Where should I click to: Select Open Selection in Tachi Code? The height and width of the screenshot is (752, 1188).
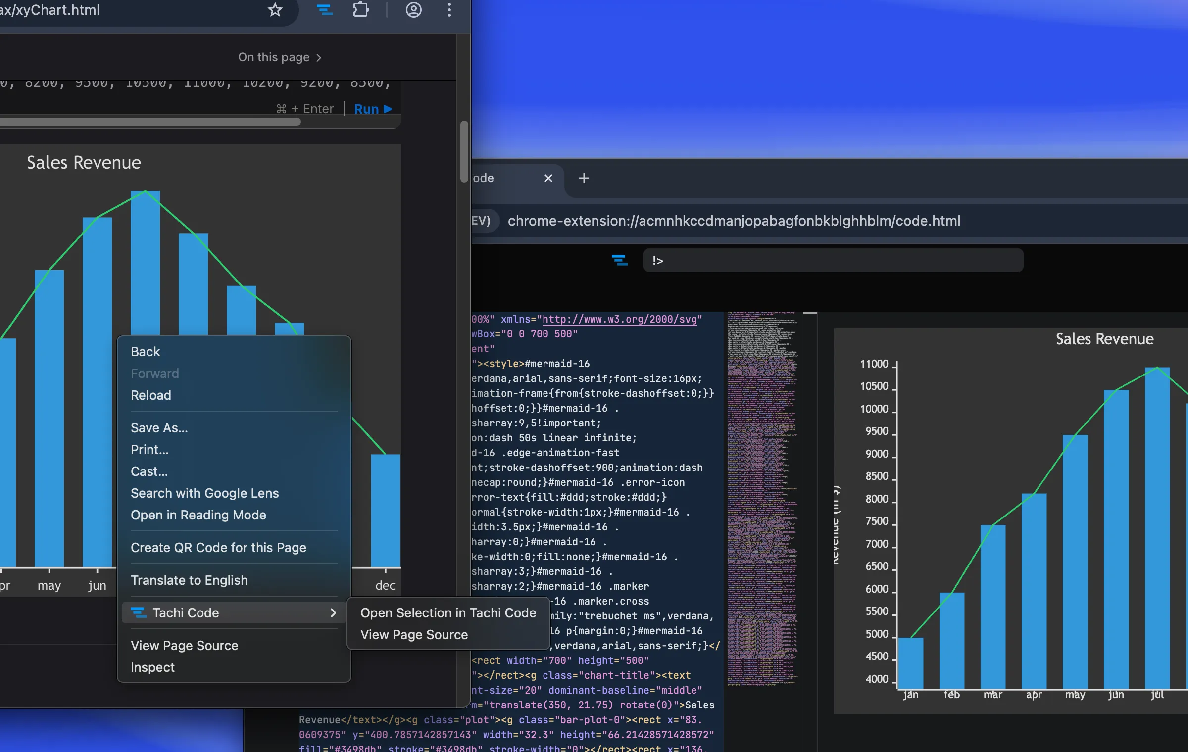click(x=448, y=613)
